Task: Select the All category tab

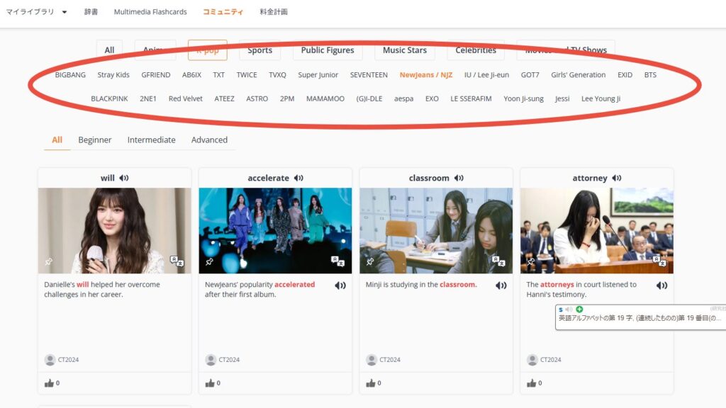Action: tap(109, 50)
